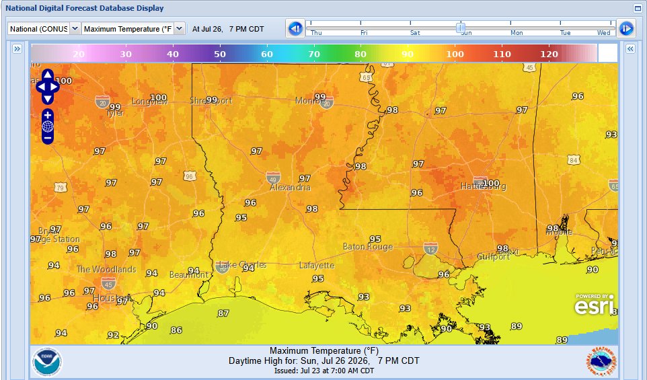Image resolution: width=647 pixels, height=380 pixels.
Task: Step forward to the next forecast time
Action: pos(626,29)
